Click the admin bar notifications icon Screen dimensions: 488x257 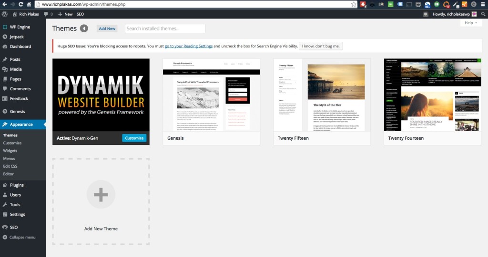point(426,14)
